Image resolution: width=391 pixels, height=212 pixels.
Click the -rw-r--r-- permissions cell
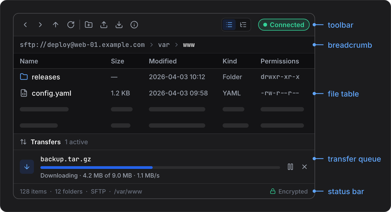280,93
